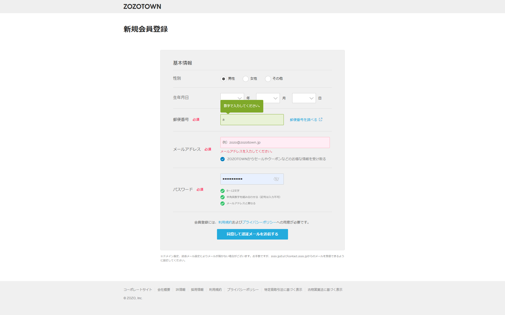Open the 利用規約 link in consent text

point(225,222)
